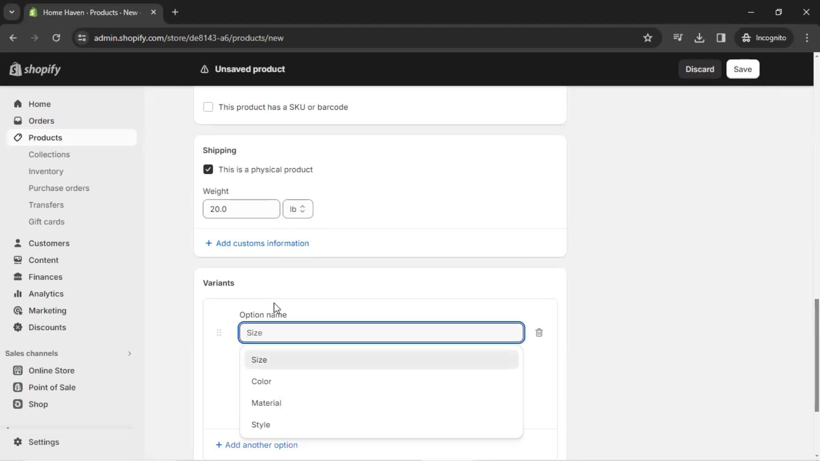
Task: Click the drag handle reorder icon
Action: (x=219, y=333)
